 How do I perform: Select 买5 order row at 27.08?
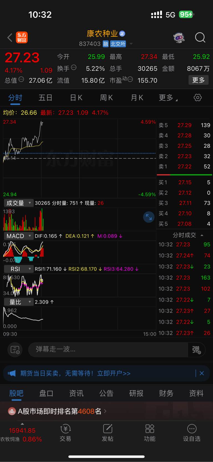[x=184, y=224]
